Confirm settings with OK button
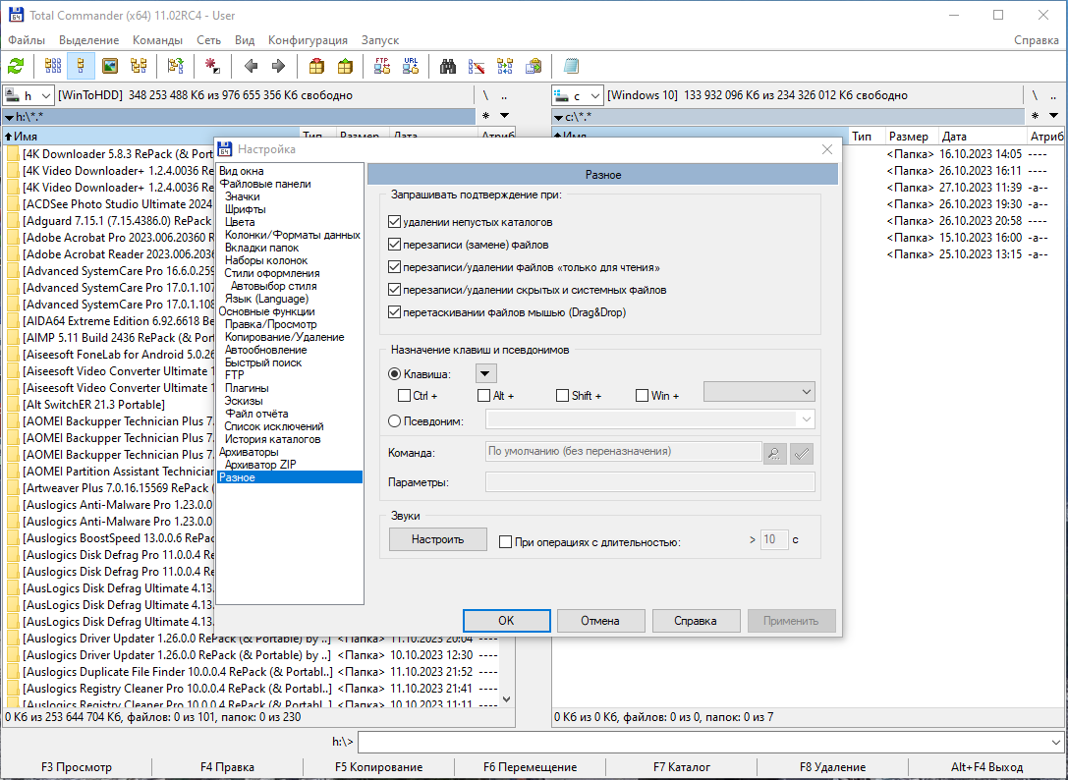This screenshot has height=780, width=1068. point(506,621)
